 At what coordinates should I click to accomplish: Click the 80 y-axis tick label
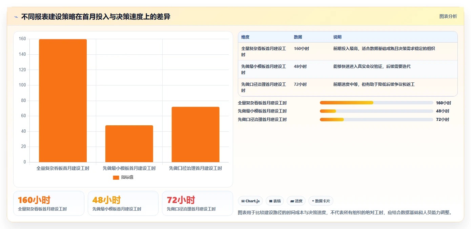point(23,101)
